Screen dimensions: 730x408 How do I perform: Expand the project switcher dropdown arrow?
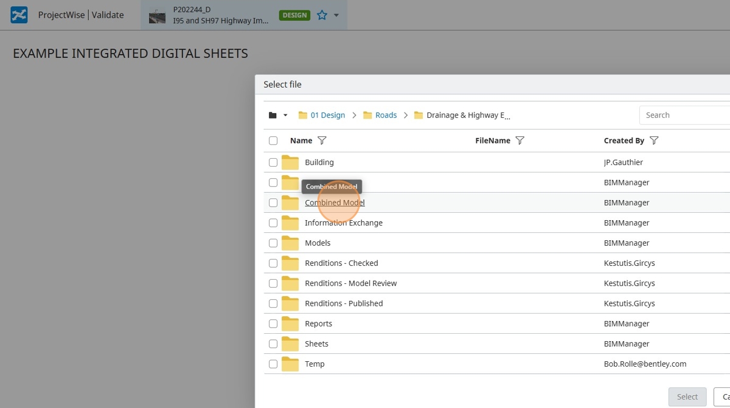point(336,16)
